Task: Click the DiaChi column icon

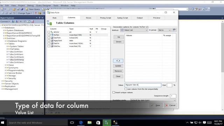Action: pos(52,43)
